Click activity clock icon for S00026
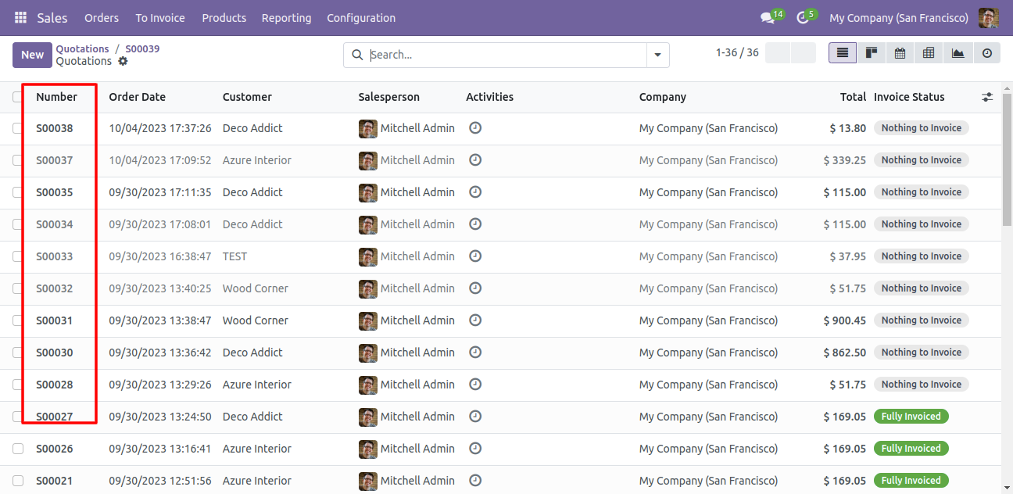This screenshot has width=1013, height=494. click(475, 448)
